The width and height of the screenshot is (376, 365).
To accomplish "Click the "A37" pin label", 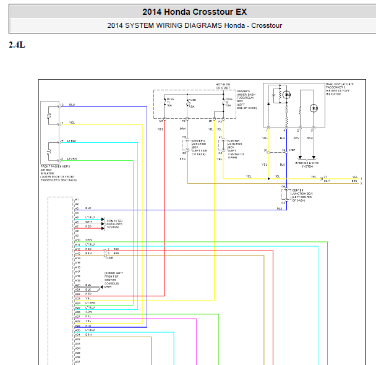I will tap(77, 362).
